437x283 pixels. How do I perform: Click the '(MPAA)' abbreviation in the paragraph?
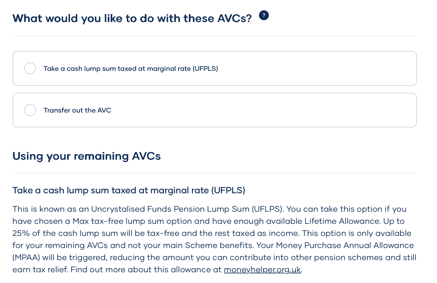tap(26, 258)
